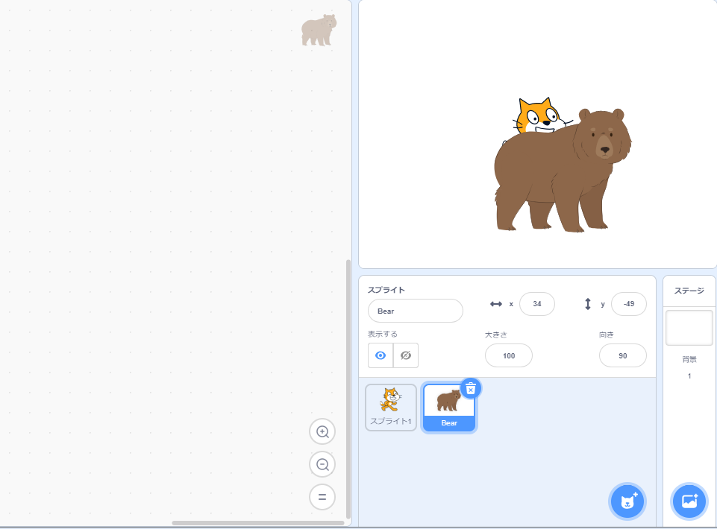Select the スプライト1 cat sprite thumbnail
The width and height of the screenshot is (717, 529).
[391, 407]
